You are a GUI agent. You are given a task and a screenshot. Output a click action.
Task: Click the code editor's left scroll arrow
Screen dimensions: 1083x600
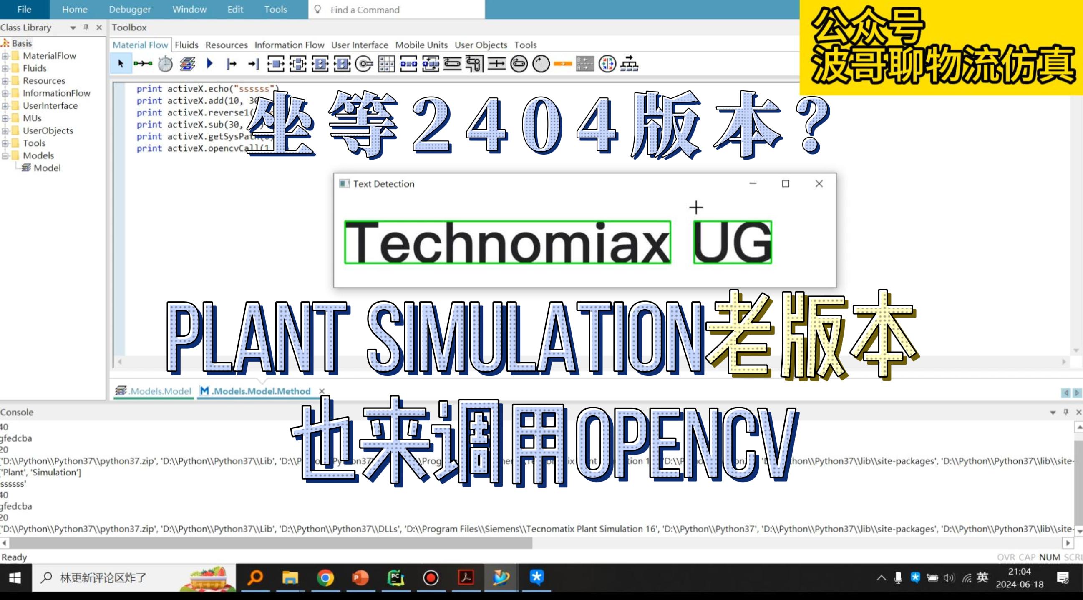coord(120,362)
